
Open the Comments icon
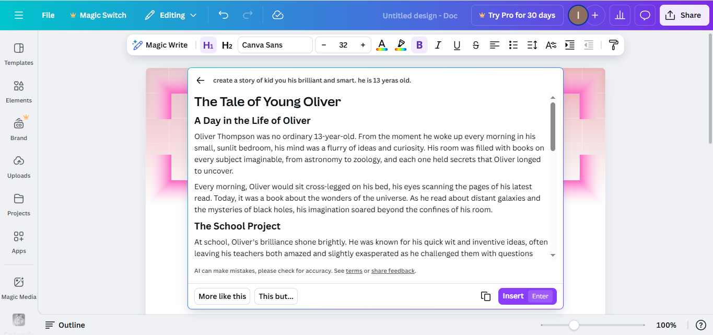click(645, 15)
